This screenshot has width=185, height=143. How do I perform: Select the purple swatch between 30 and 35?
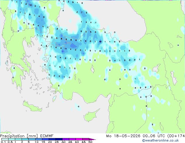66,139
